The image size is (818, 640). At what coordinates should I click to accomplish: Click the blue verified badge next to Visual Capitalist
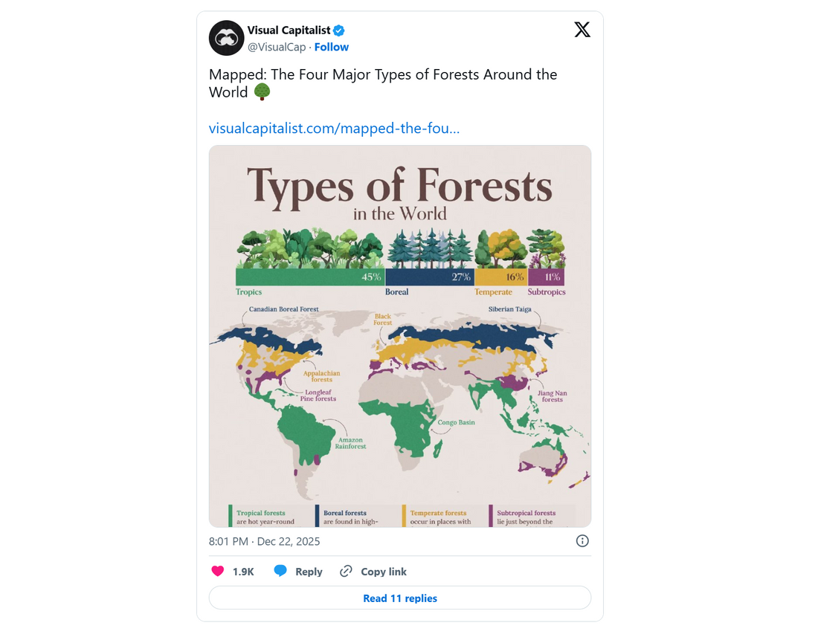339,30
